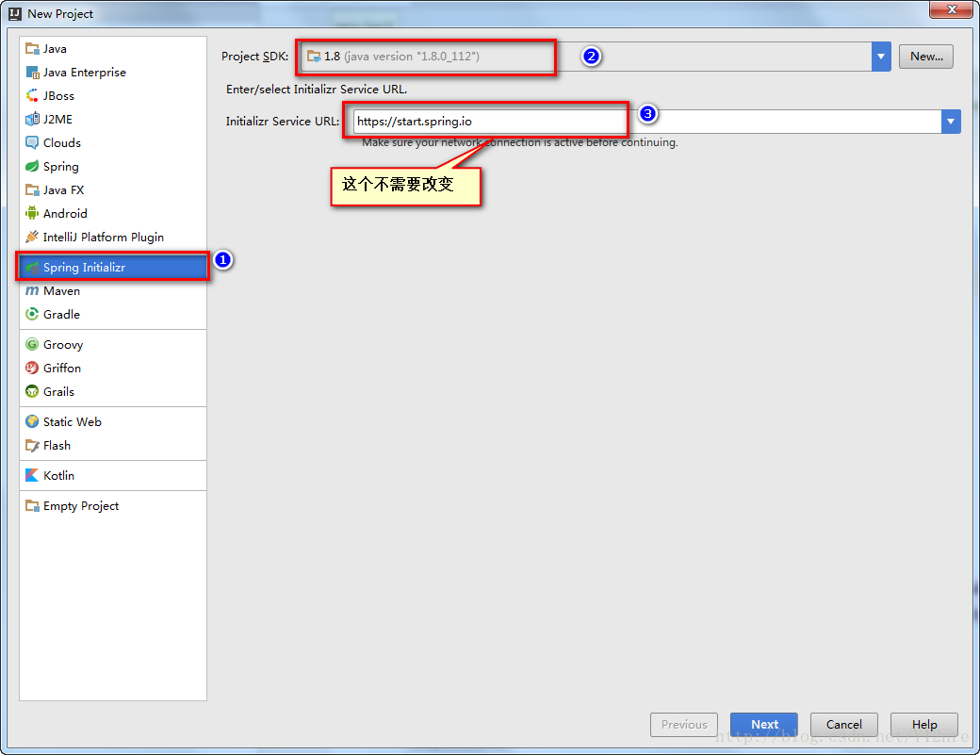The image size is (980, 755).
Task: Pick the Kotlin list label
Action: point(58,476)
